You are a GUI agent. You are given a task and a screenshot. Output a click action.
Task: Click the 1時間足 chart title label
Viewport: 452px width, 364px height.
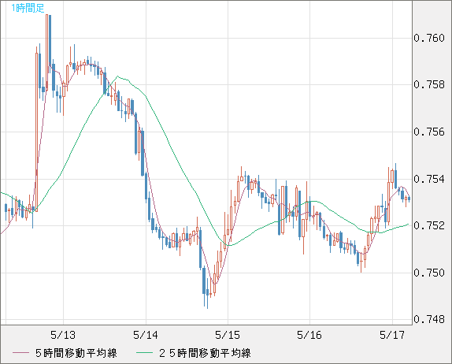tap(28, 9)
